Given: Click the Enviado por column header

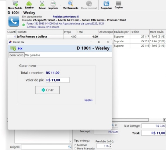Looking at the screenshot, I should (122, 32).
